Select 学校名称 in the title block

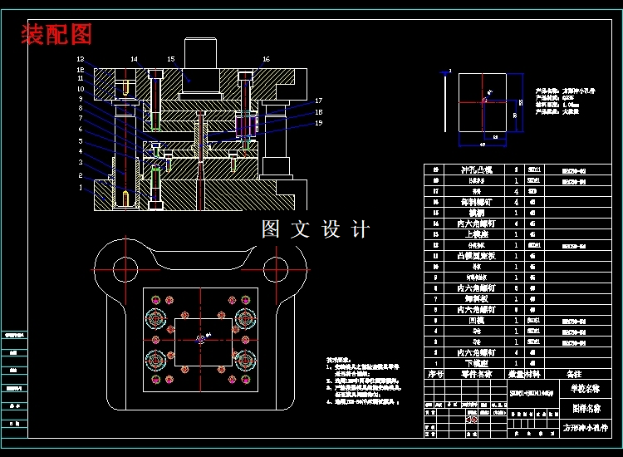coord(586,388)
